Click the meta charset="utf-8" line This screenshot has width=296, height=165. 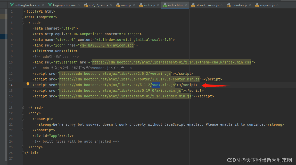coord(55,29)
